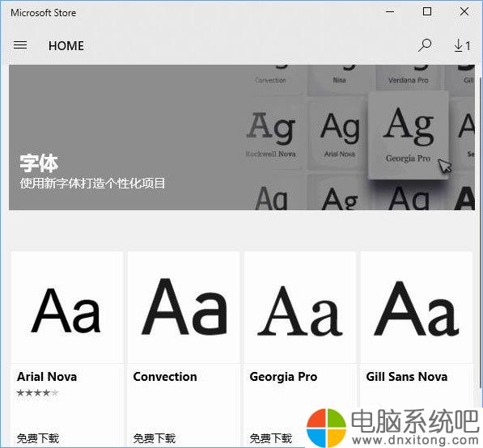Open Arial Nova font preview card

67,307
